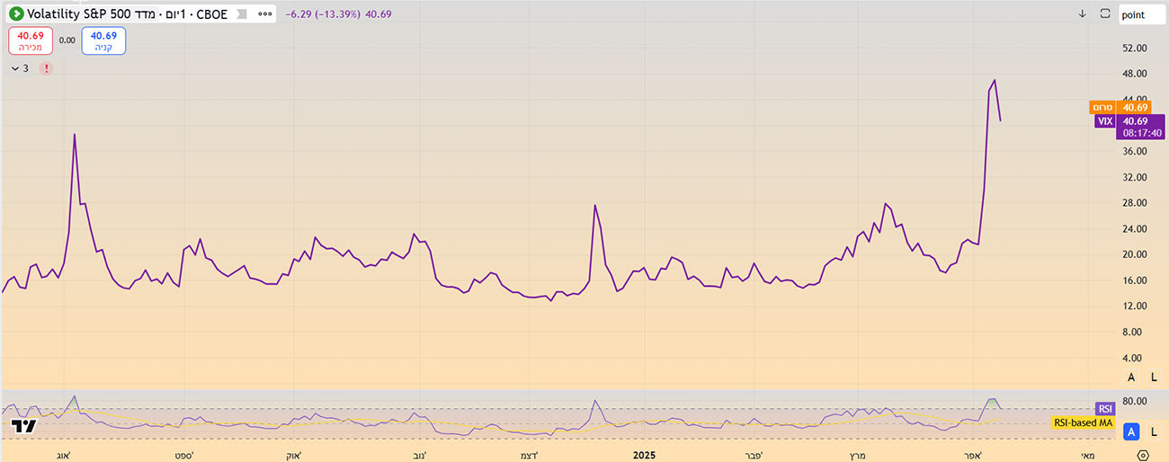
Task: Open the three-dots more menu in the legend
Action: point(263,14)
